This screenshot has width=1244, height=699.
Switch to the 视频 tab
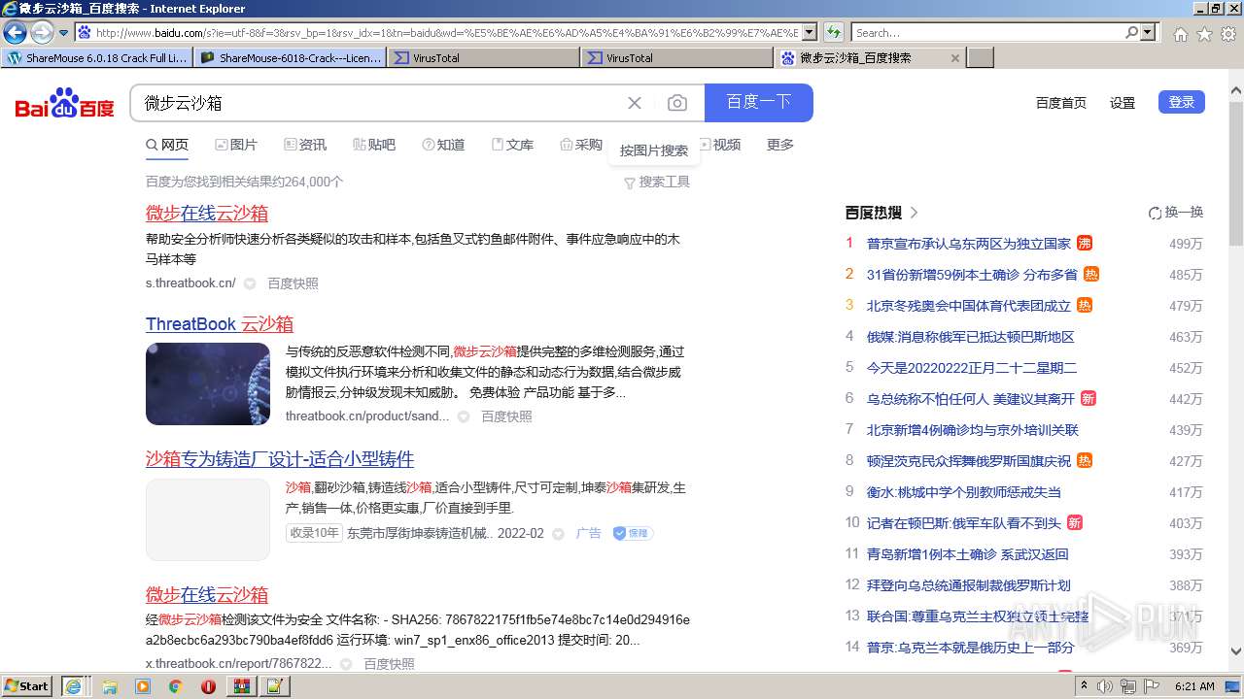pos(720,145)
